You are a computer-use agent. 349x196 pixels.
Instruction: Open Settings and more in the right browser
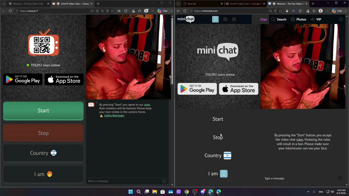pos(327,11)
